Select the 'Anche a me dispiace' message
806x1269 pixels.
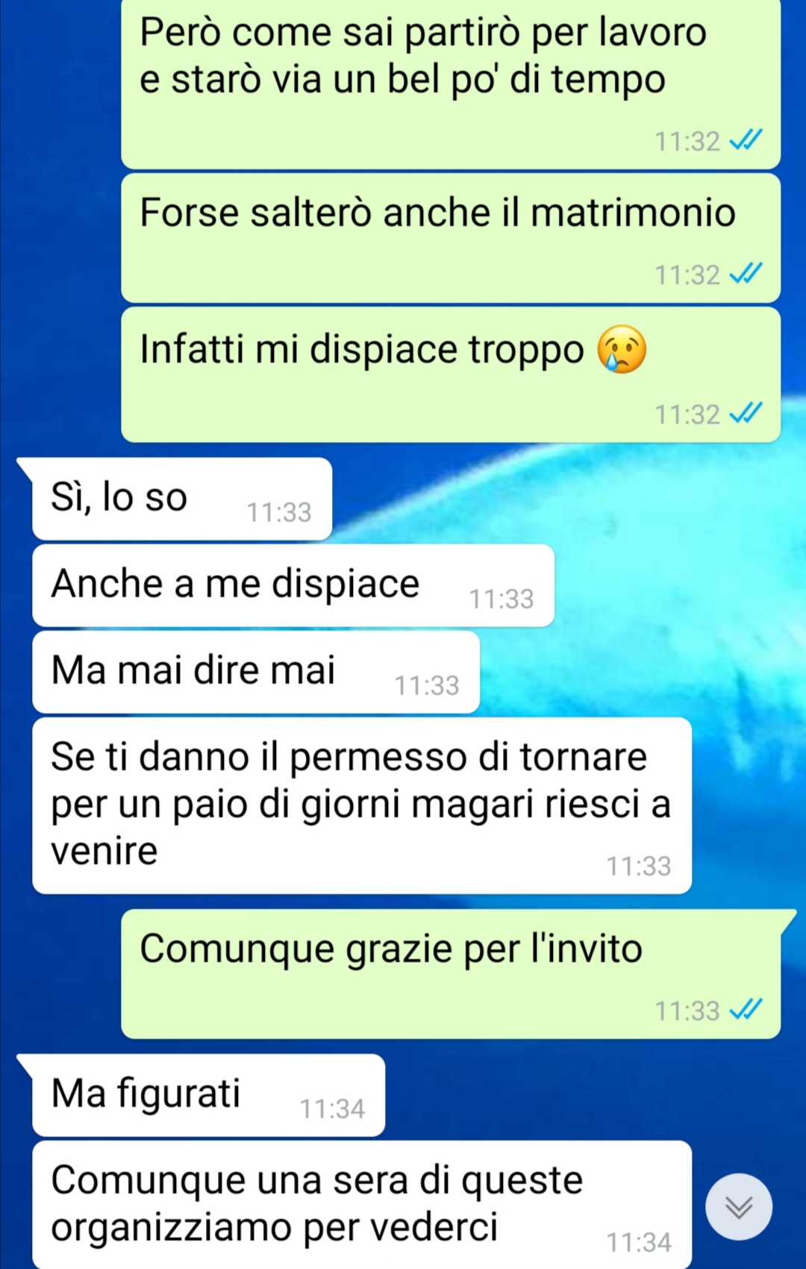[293, 585]
